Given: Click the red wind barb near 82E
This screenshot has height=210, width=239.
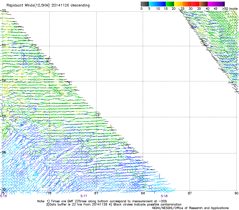Looking at the screenshot, I should pos(111,127).
